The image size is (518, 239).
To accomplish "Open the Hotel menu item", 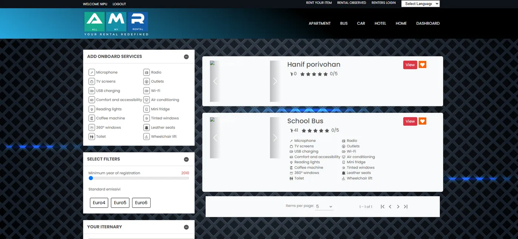I will coord(380,23).
